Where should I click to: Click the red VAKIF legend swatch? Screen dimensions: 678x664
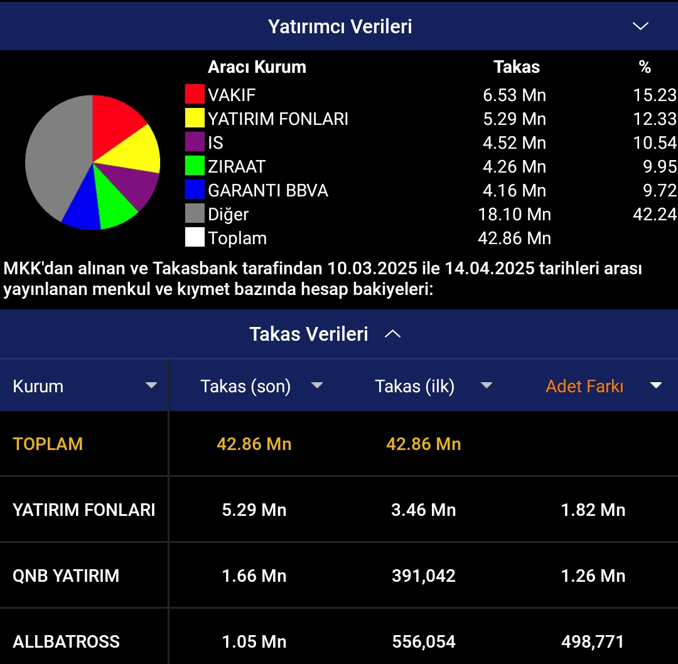[195, 94]
